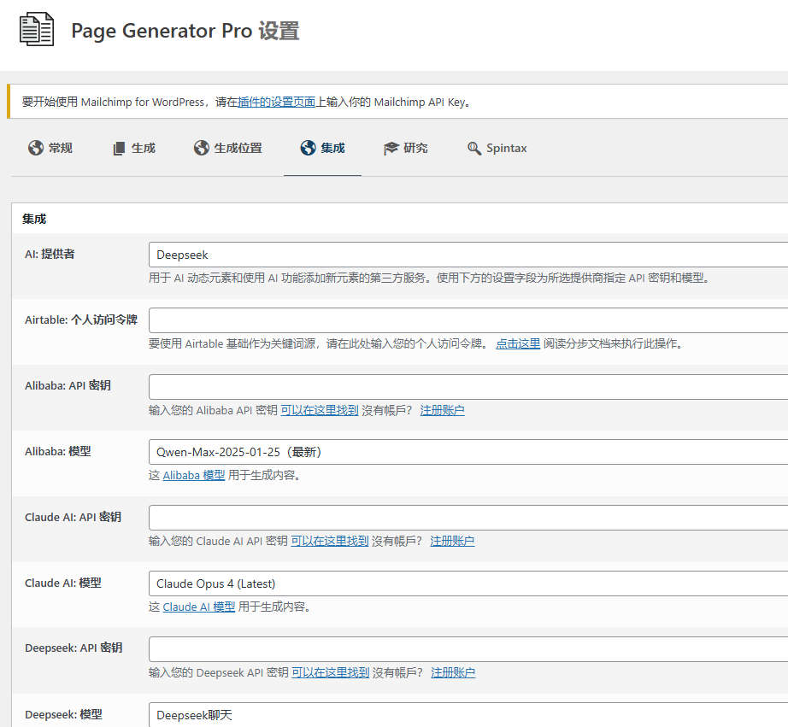Screen dimensions: 788x727
Task: Click the 集成 section heading
Action: 34,219
